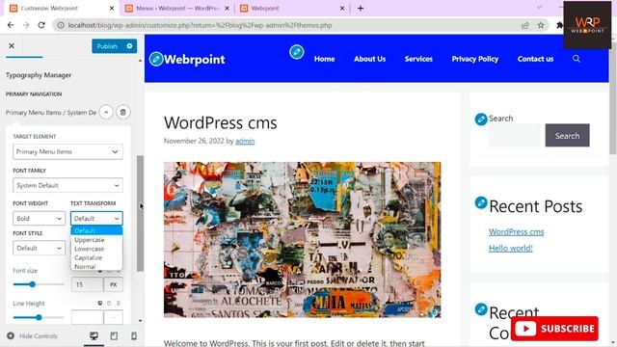The width and height of the screenshot is (617, 347).
Task: Open WordPress cms recent post link
Action: 517,231
